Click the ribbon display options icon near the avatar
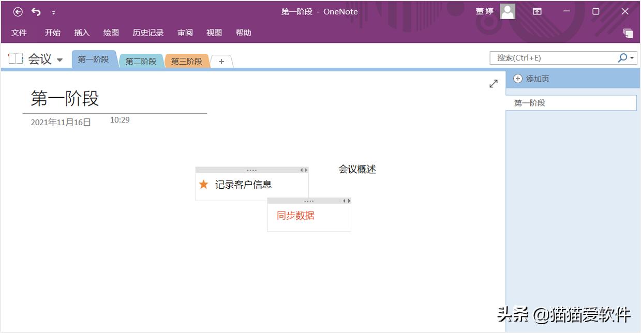The height and width of the screenshot is (333, 641). pyautogui.click(x=536, y=11)
